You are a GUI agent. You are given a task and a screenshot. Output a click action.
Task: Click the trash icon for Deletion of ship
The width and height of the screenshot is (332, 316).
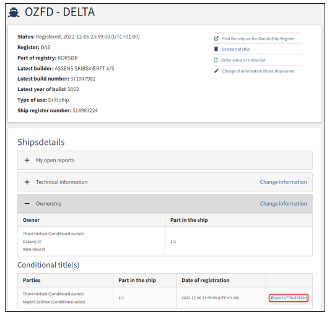[x=216, y=49]
